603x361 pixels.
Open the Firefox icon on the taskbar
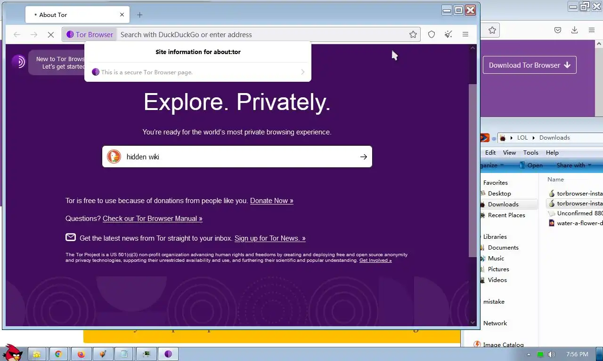pyautogui.click(x=81, y=354)
